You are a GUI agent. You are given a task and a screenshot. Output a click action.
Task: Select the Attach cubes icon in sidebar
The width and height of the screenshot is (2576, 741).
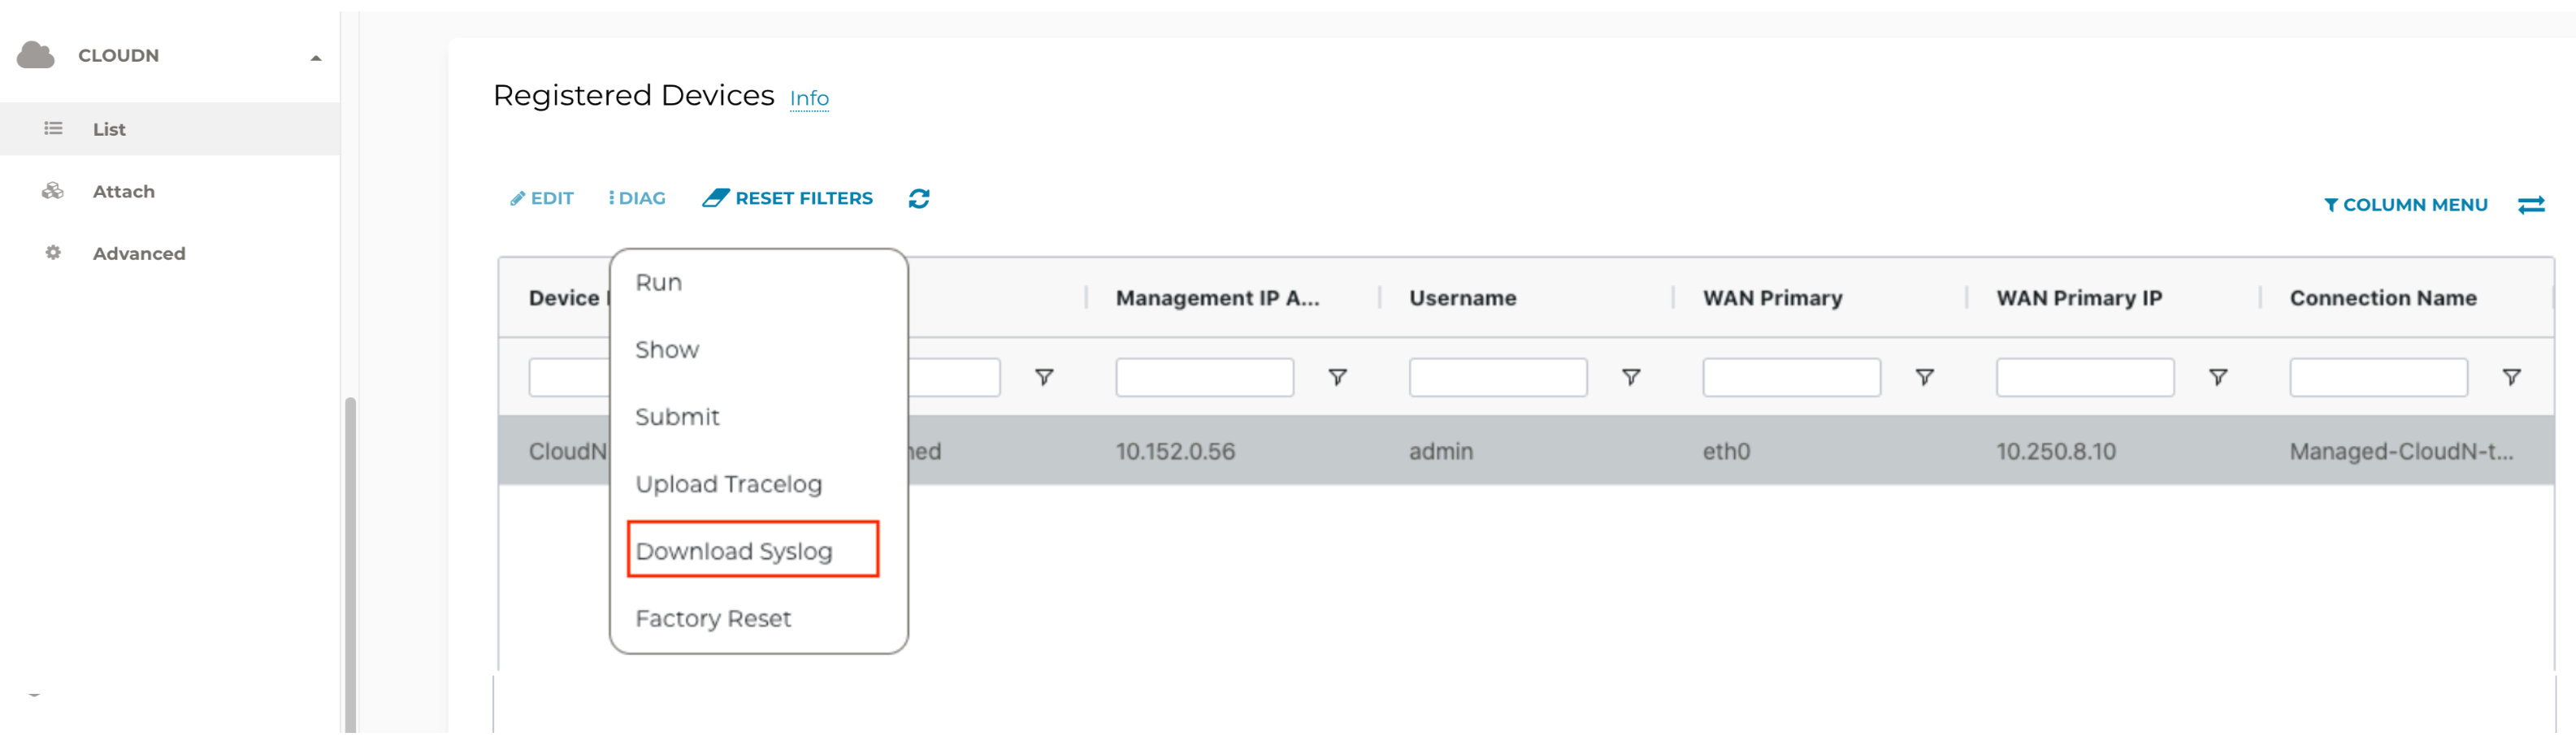(x=54, y=190)
